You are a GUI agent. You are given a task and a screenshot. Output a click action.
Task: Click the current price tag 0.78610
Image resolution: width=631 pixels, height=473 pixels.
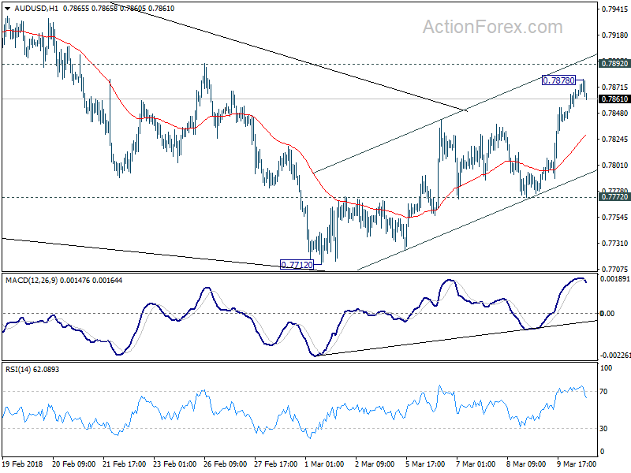614,99
